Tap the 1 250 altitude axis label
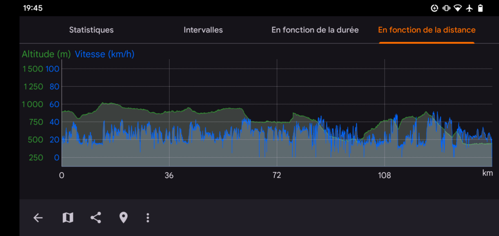The image size is (499, 236). point(34,87)
